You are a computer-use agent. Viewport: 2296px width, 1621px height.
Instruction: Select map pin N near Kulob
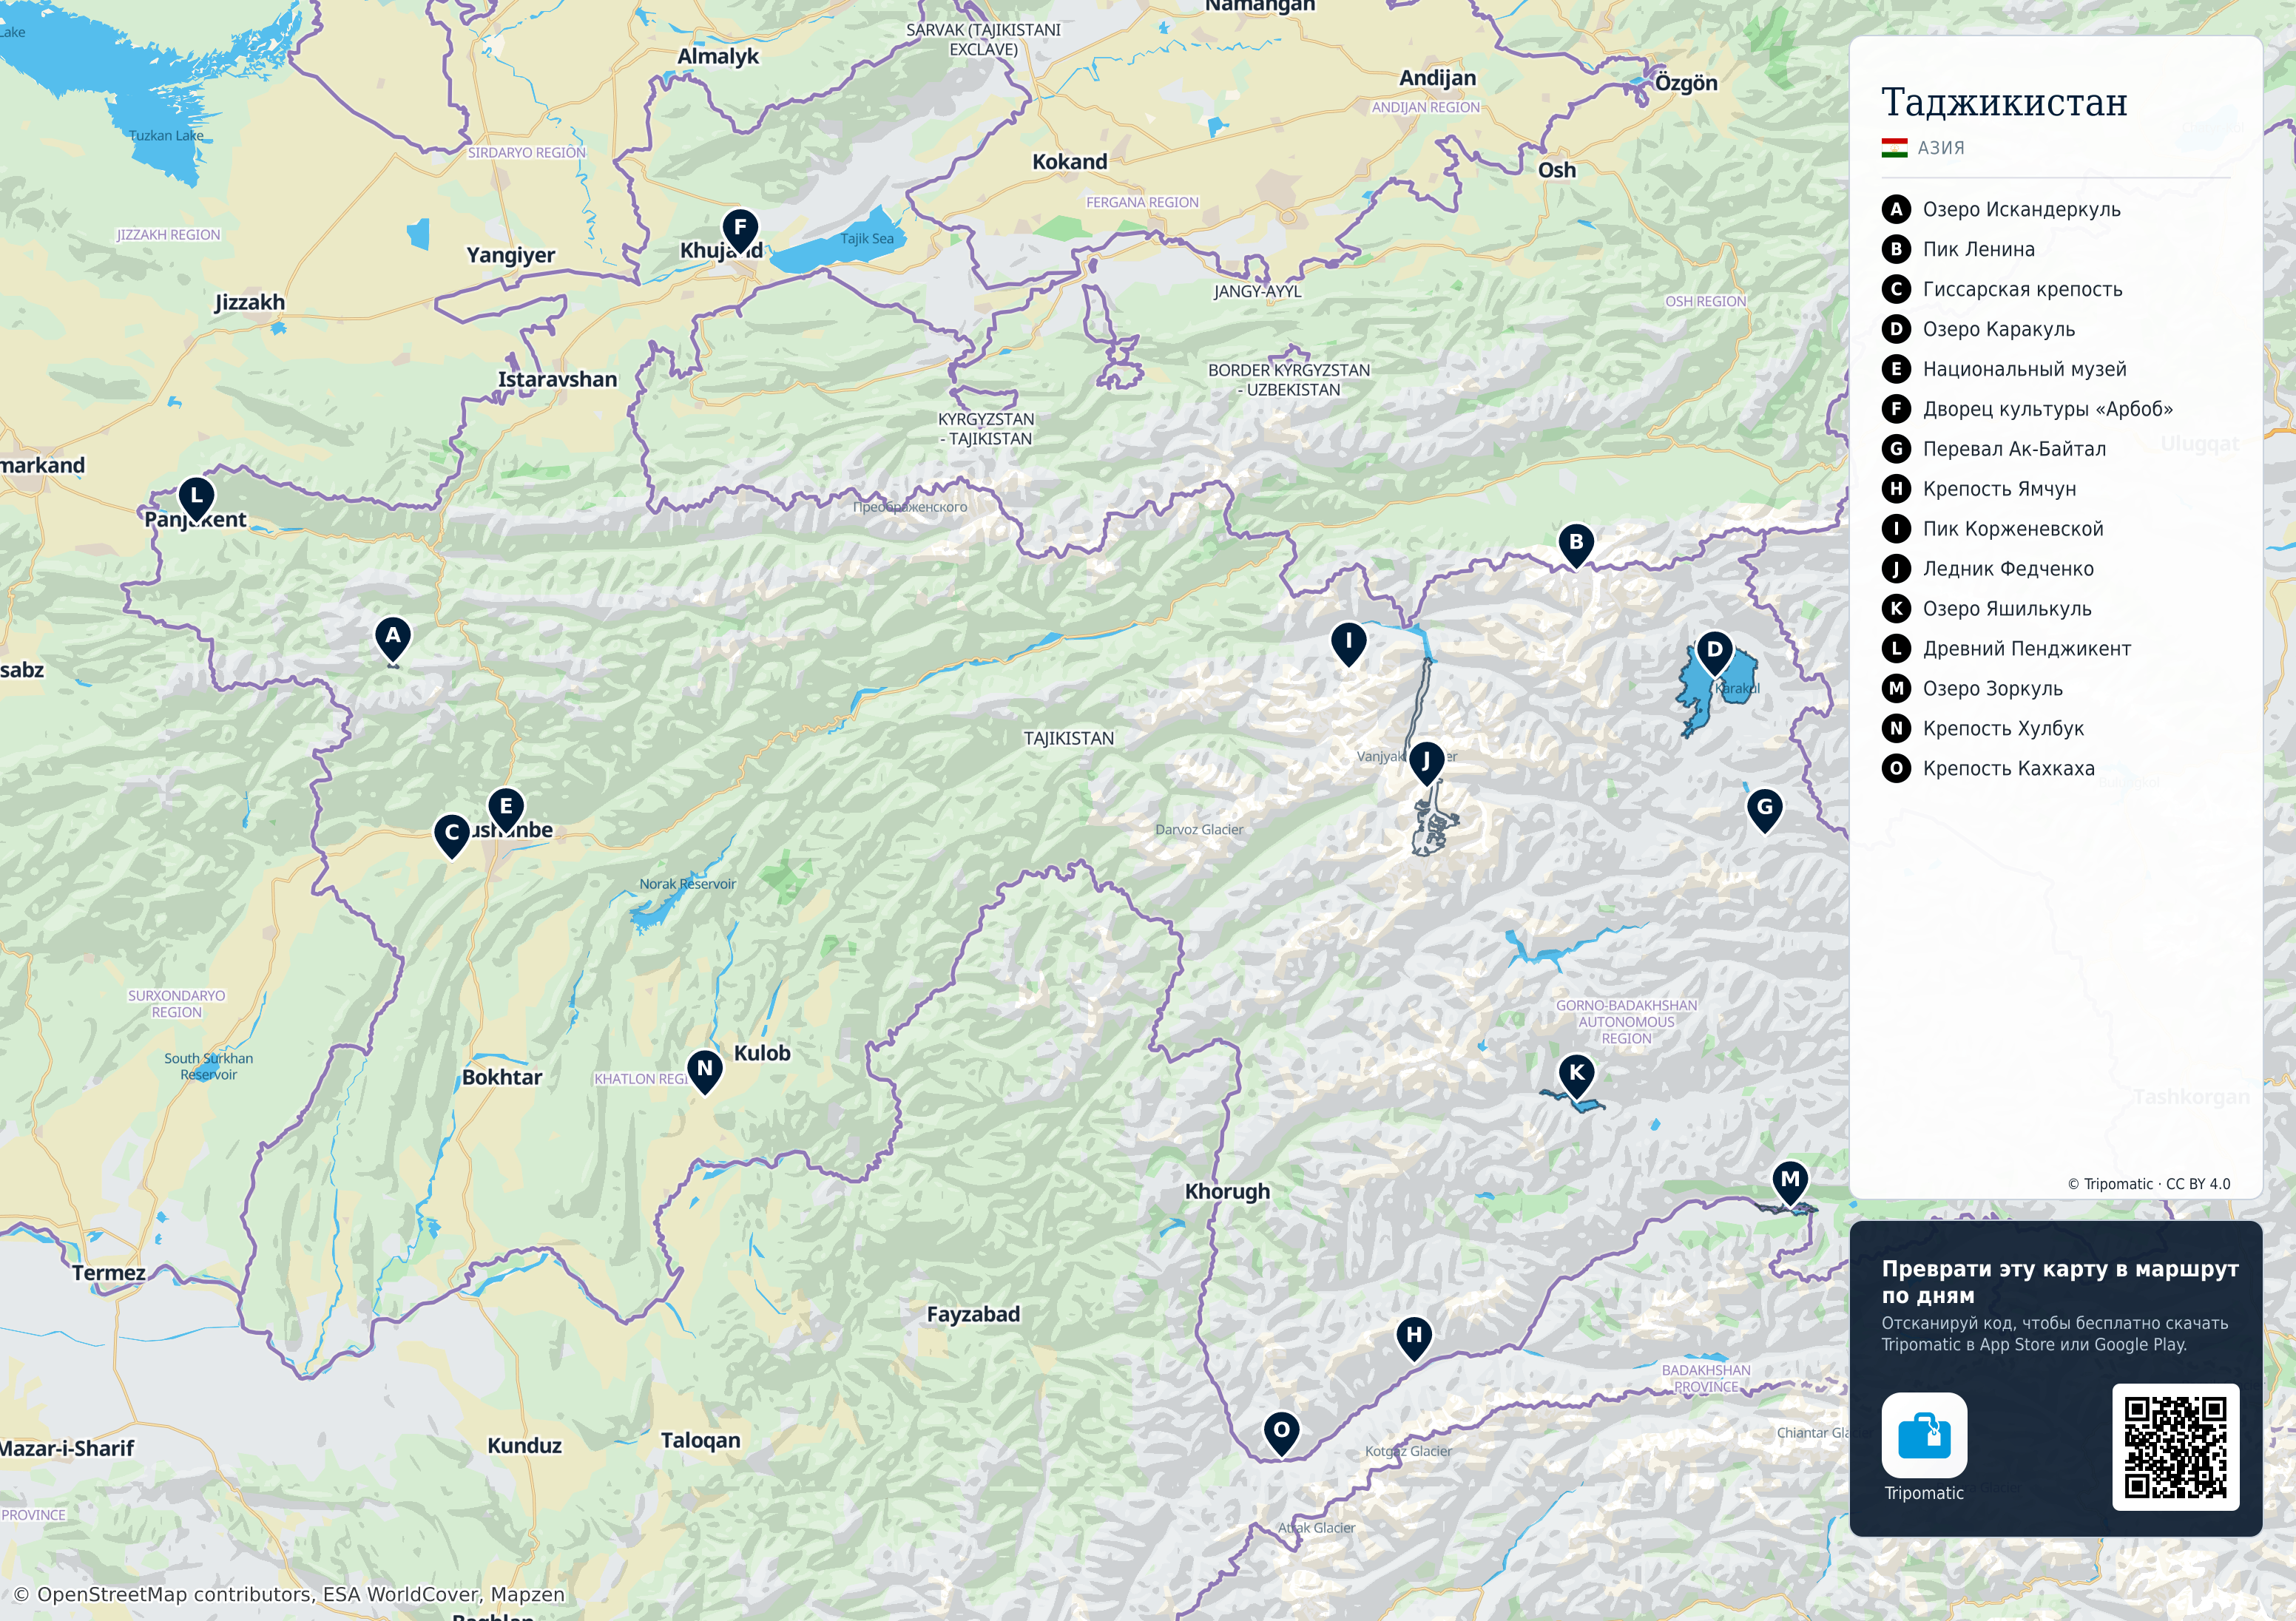[x=705, y=1072]
